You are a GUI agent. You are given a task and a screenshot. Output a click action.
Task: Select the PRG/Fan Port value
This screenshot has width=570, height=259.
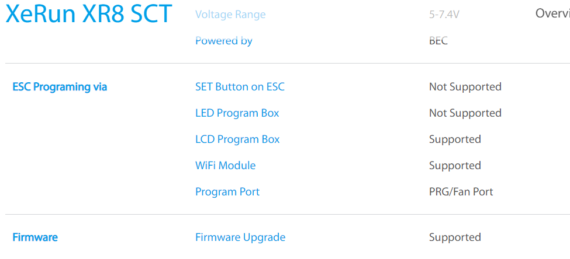[461, 192]
